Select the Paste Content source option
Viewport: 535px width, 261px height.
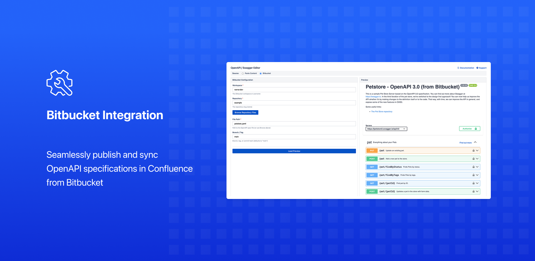pos(243,73)
